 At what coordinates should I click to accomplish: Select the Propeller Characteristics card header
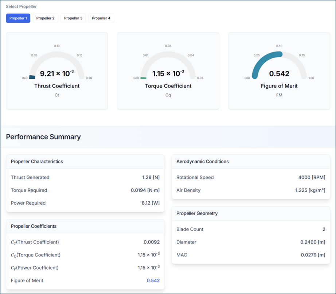37,162
